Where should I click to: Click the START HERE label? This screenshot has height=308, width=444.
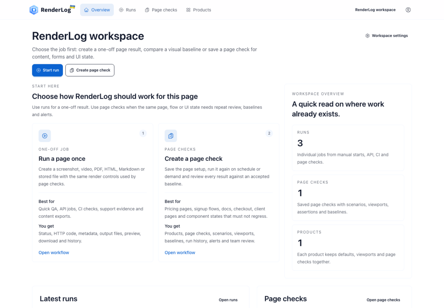pyautogui.click(x=46, y=86)
